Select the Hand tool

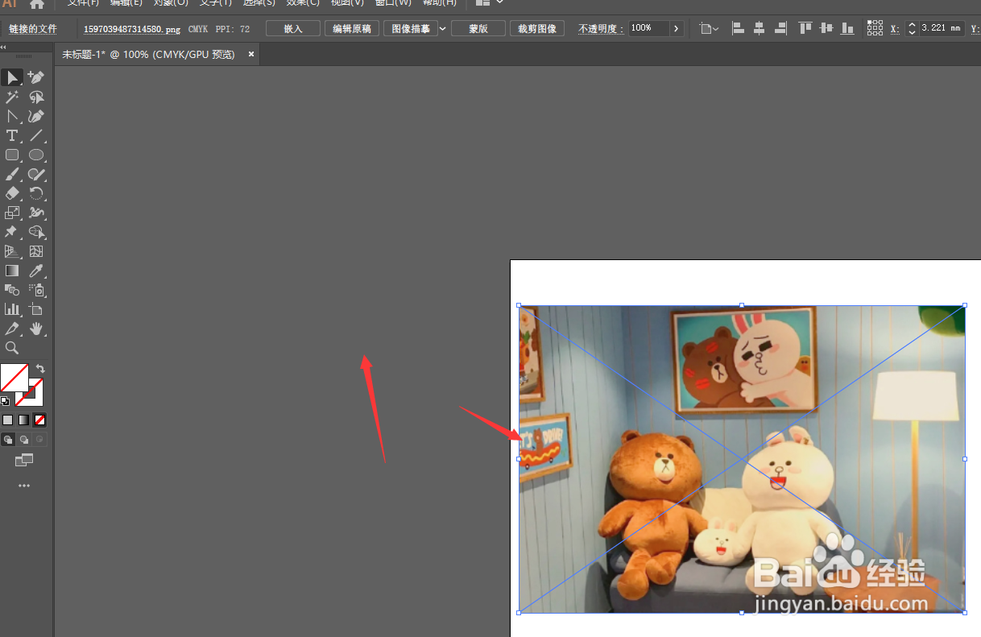point(36,329)
